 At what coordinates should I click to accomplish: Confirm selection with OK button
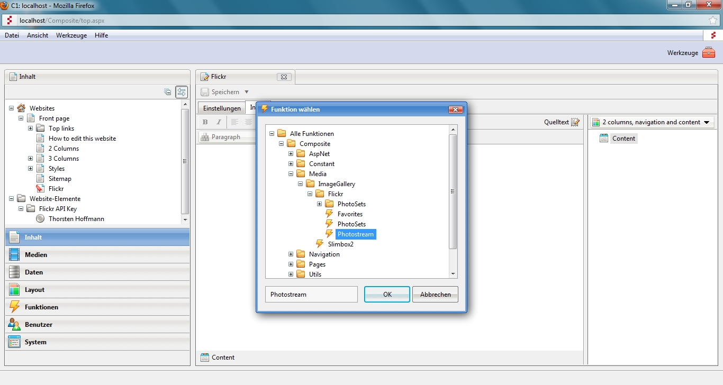pos(387,295)
